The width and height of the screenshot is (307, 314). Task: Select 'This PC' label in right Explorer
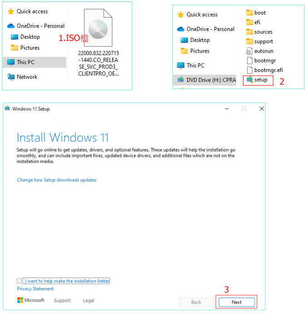tap(195, 66)
